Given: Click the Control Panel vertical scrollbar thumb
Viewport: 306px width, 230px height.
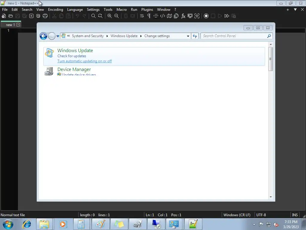Looking at the screenshot, I should [270, 59].
